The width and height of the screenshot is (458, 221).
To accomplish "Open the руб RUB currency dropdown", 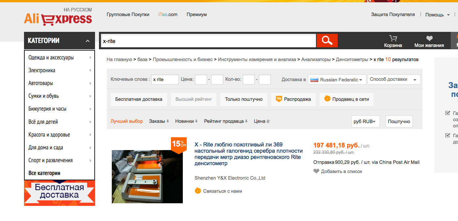I will point(366,121).
